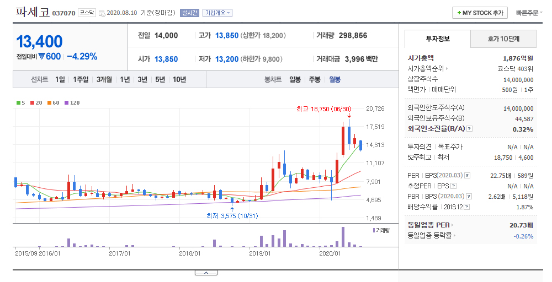552x282 pixels.
Task: Show the 일봉 candlestick chart
Action: coord(295,80)
